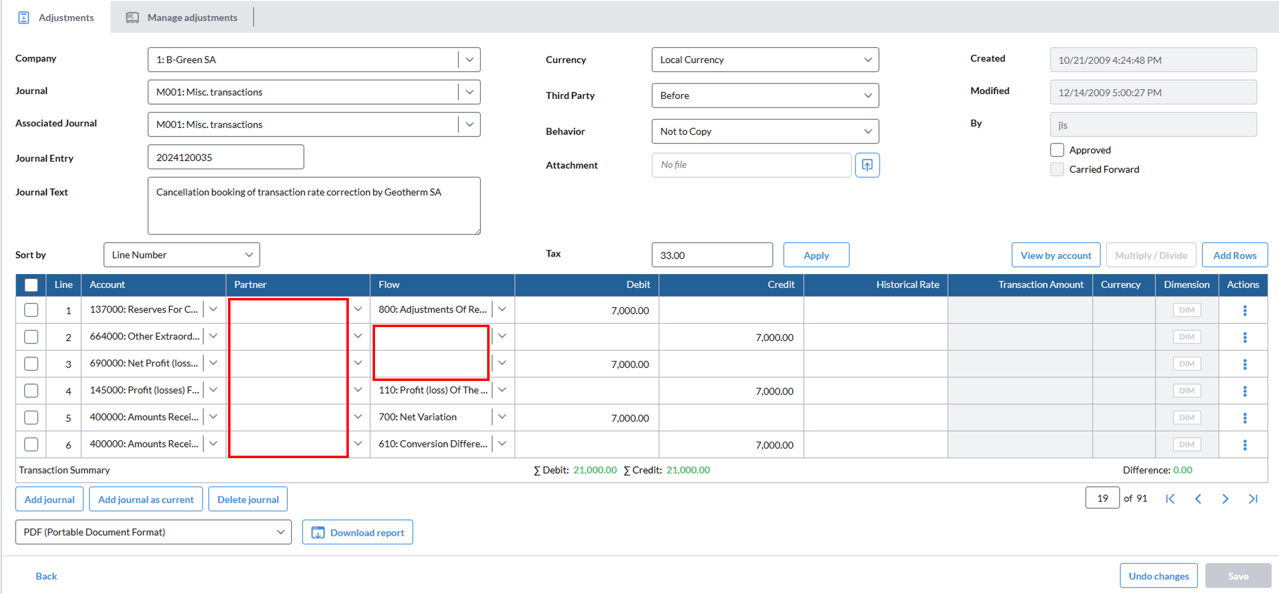This screenshot has height=594, width=1279.
Task: Jump to last journal page arrow
Action: point(1253,499)
